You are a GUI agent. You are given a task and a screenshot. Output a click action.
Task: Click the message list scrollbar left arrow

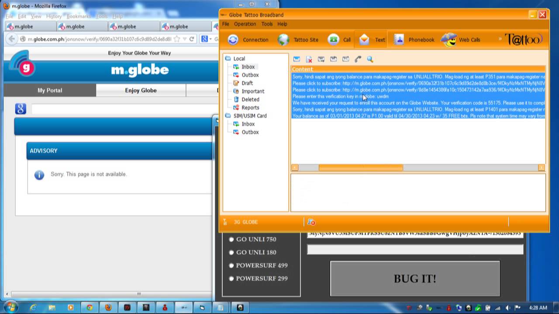point(295,167)
